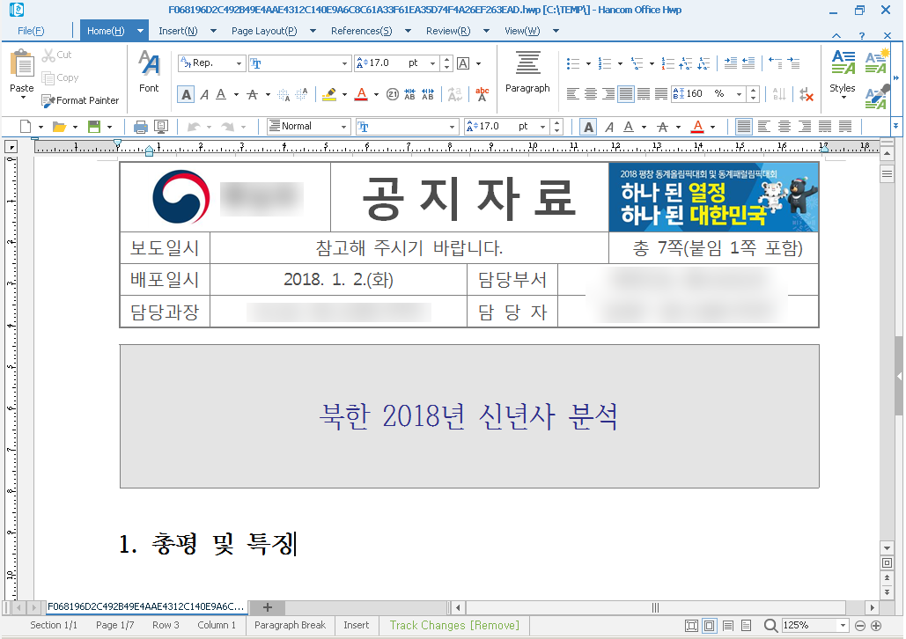This screenshot has height=639, width=906.
Task: Click the character border A icon
Action: (x=463, y=63)
